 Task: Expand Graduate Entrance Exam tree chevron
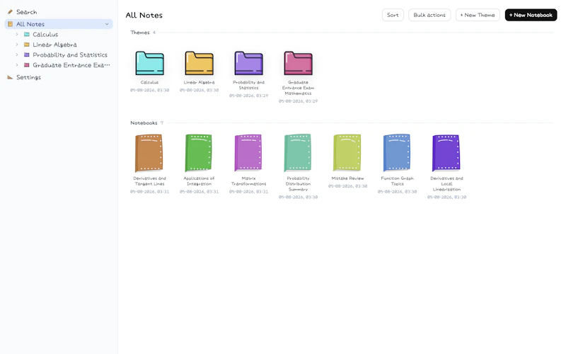coord(16,65)
